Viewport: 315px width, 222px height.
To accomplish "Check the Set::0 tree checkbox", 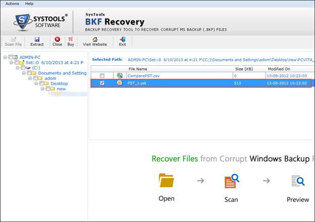I will 17,62.
